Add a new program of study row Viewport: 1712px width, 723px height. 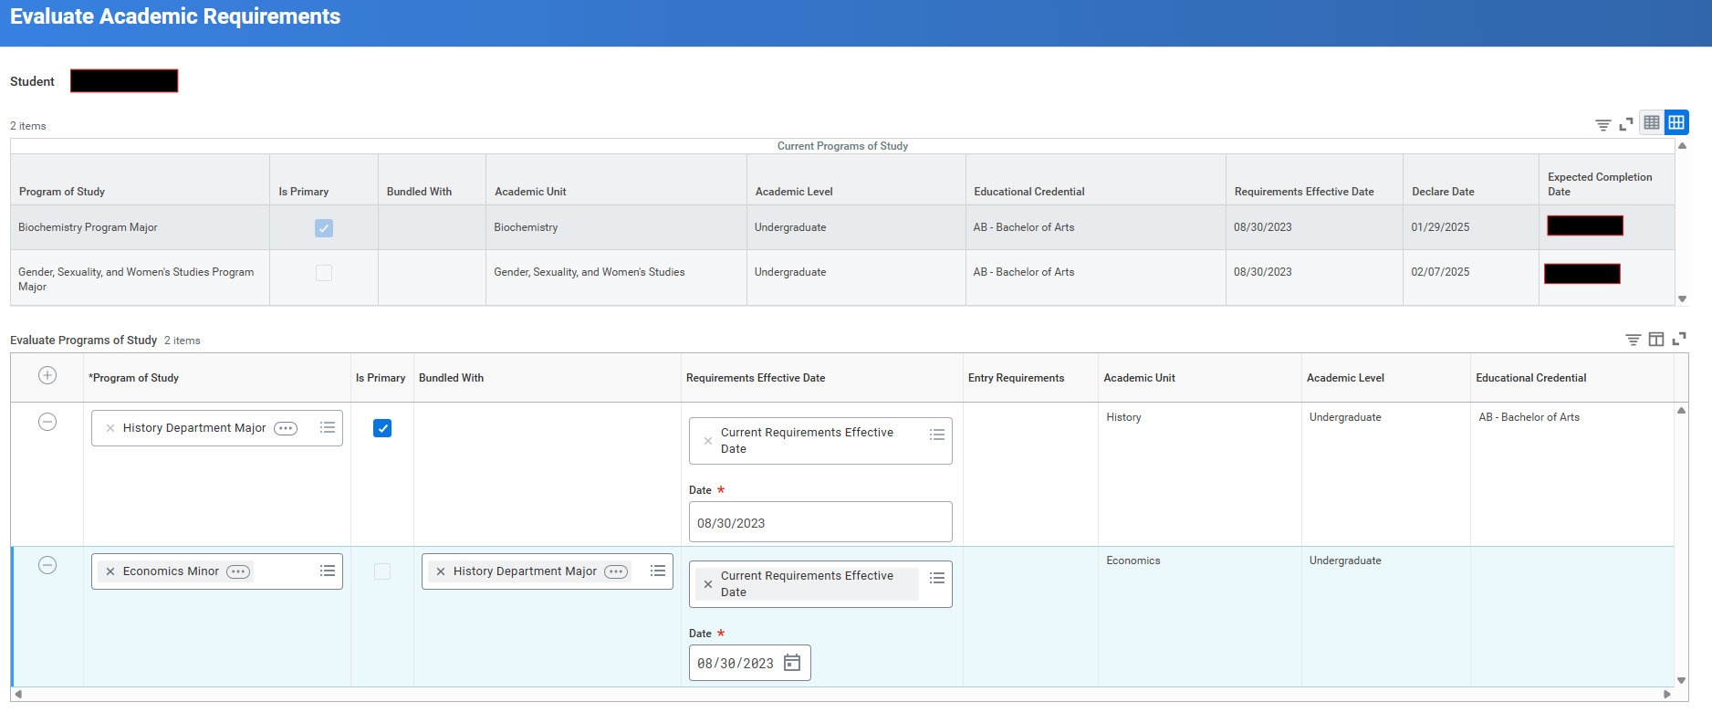coord(47,375)
